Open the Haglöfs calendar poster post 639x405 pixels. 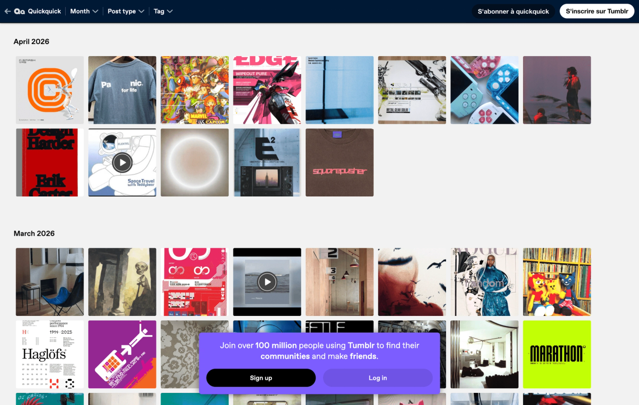point(50,354)
